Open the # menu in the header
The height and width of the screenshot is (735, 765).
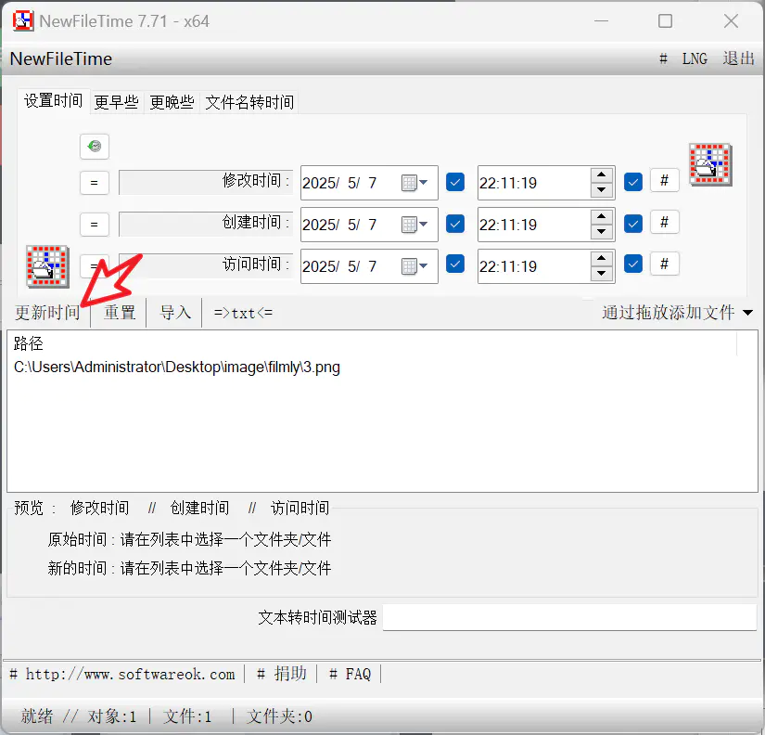click(x=663, y=59)
